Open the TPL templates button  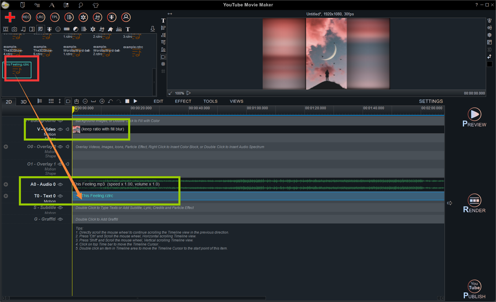click(55, 17)
